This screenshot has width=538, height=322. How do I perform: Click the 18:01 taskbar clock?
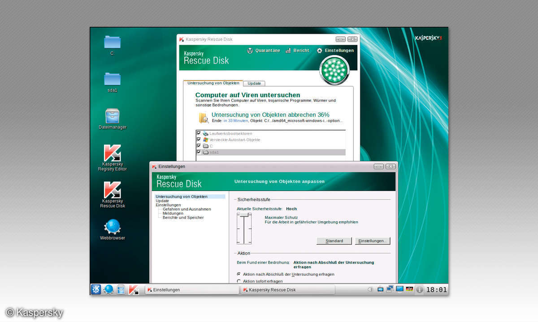[x=436, y=290]
